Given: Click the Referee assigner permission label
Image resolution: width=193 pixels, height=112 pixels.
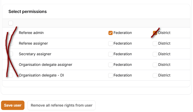Looking at the screenshot, I should click(33, 43).
